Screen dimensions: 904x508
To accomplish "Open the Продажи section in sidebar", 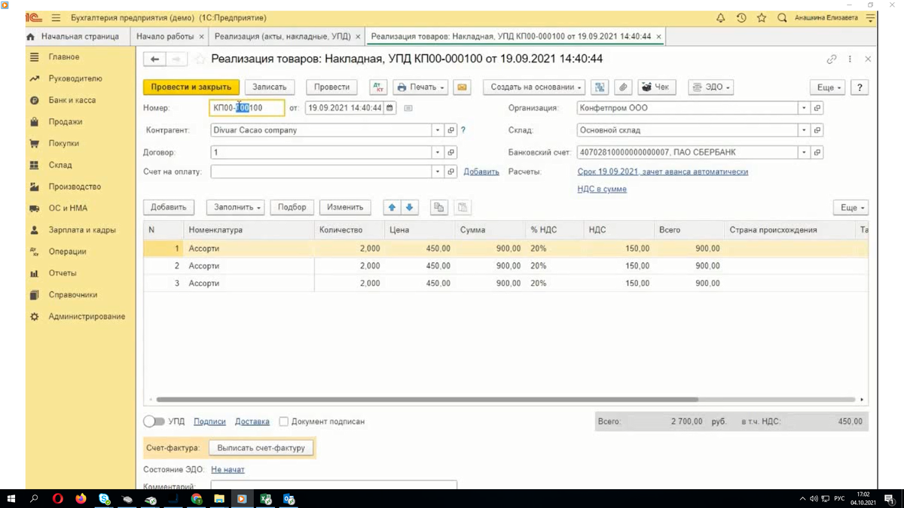I will [65, 122].
